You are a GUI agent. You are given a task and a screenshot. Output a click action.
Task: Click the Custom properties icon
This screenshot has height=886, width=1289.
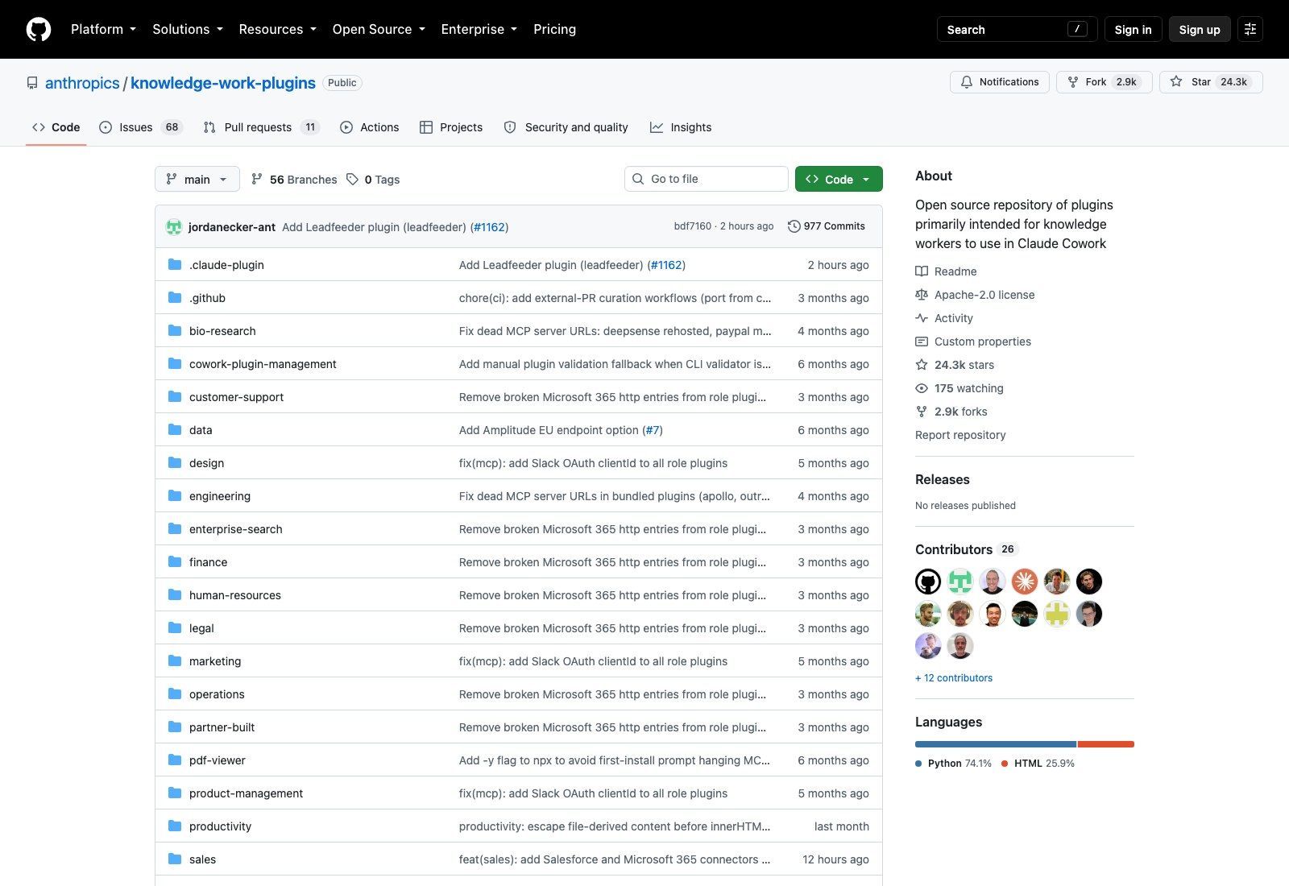click(x=922, y=342)
